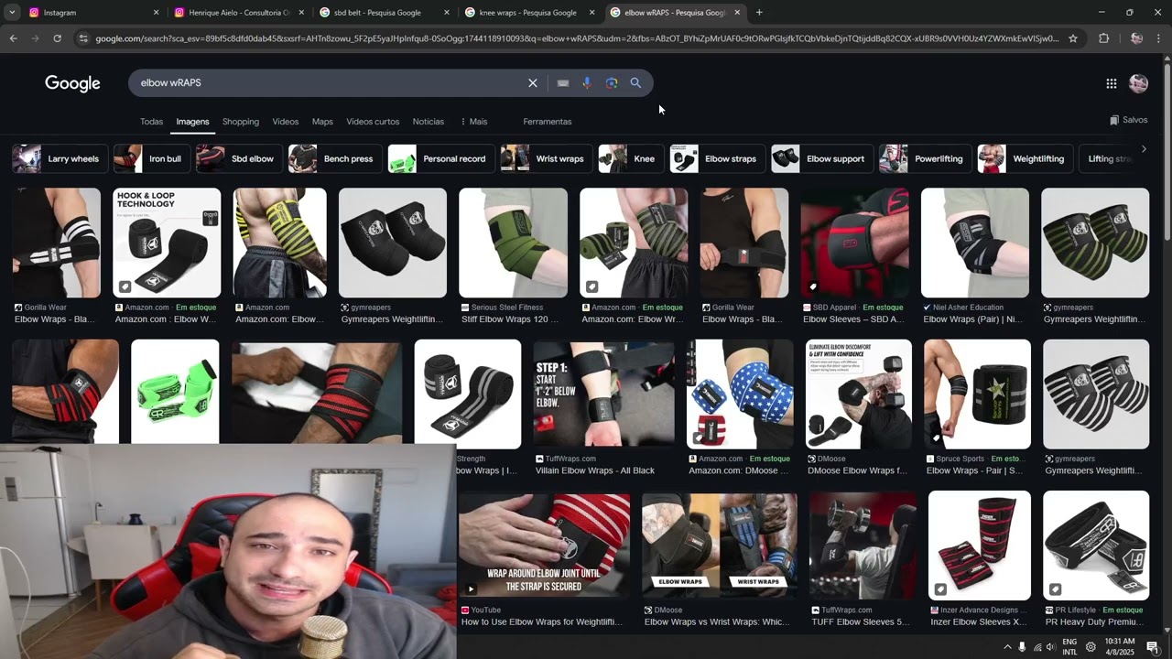Screen dimensions: 1172x659
Task: Select the Vídeos results tab
Action: (286, 122)
